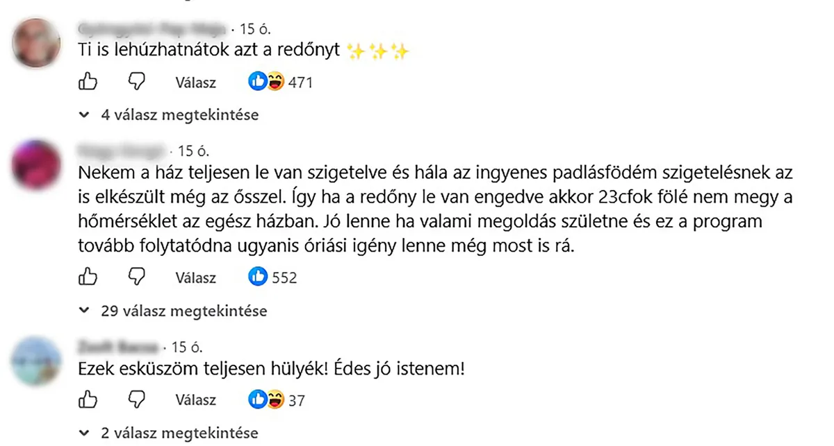Like the comment ending 'Édes jó istenem!'
The height and width of the screenshot is (446, 834).
click(88, 400)
